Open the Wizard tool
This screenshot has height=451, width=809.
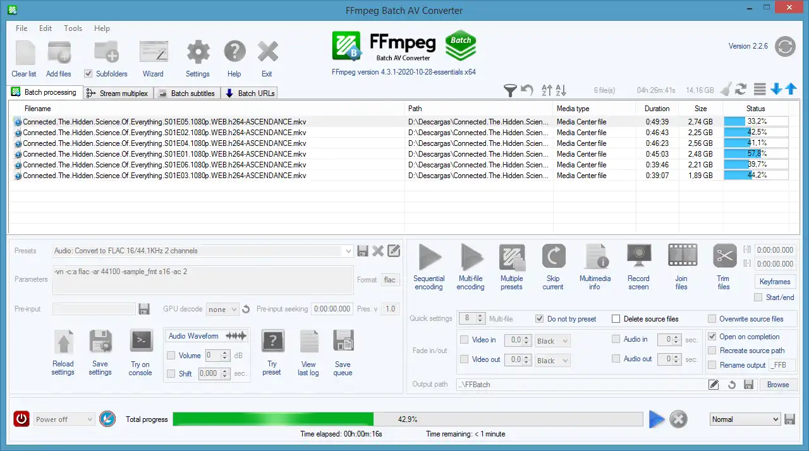point(153,52)
